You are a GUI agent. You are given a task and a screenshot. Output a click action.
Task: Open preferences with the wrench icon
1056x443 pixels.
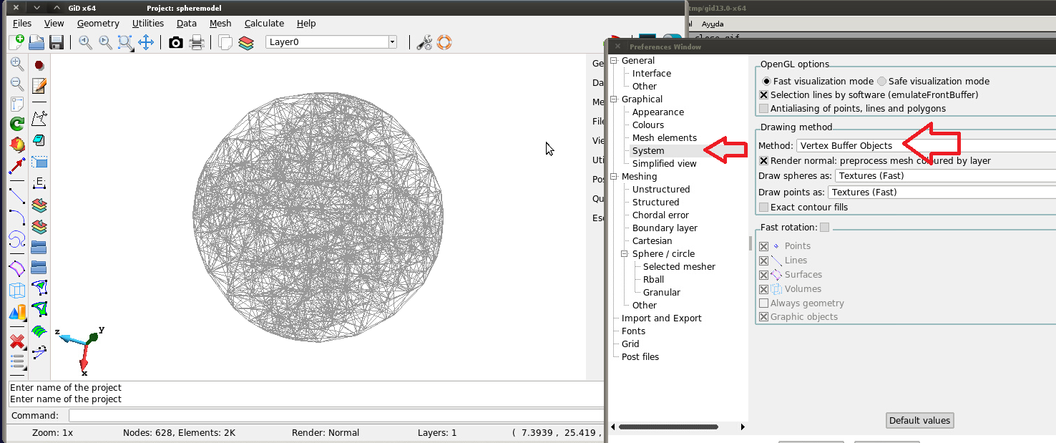pyautogui.click(x=424, y=42)
